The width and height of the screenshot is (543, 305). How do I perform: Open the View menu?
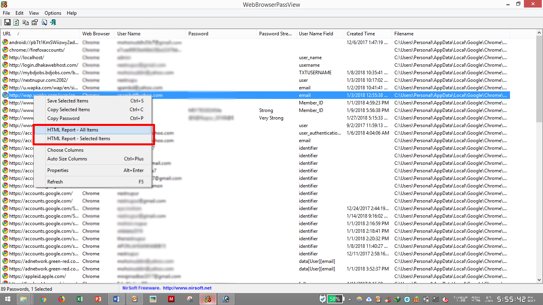coord(34,13)
